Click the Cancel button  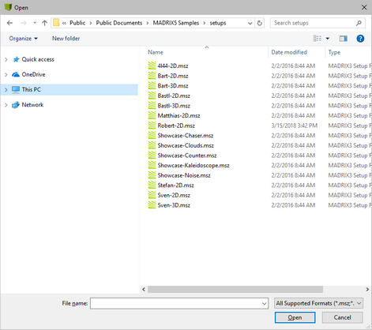point(342,317)
